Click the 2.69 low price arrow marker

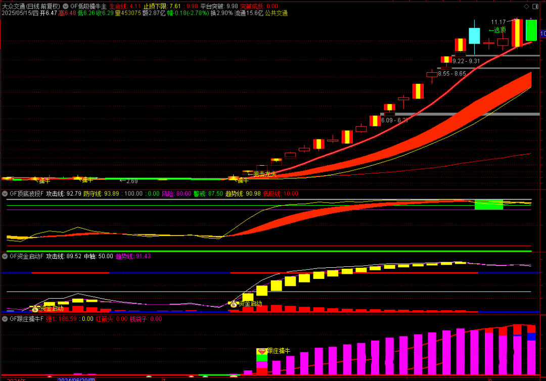(128, 180)
